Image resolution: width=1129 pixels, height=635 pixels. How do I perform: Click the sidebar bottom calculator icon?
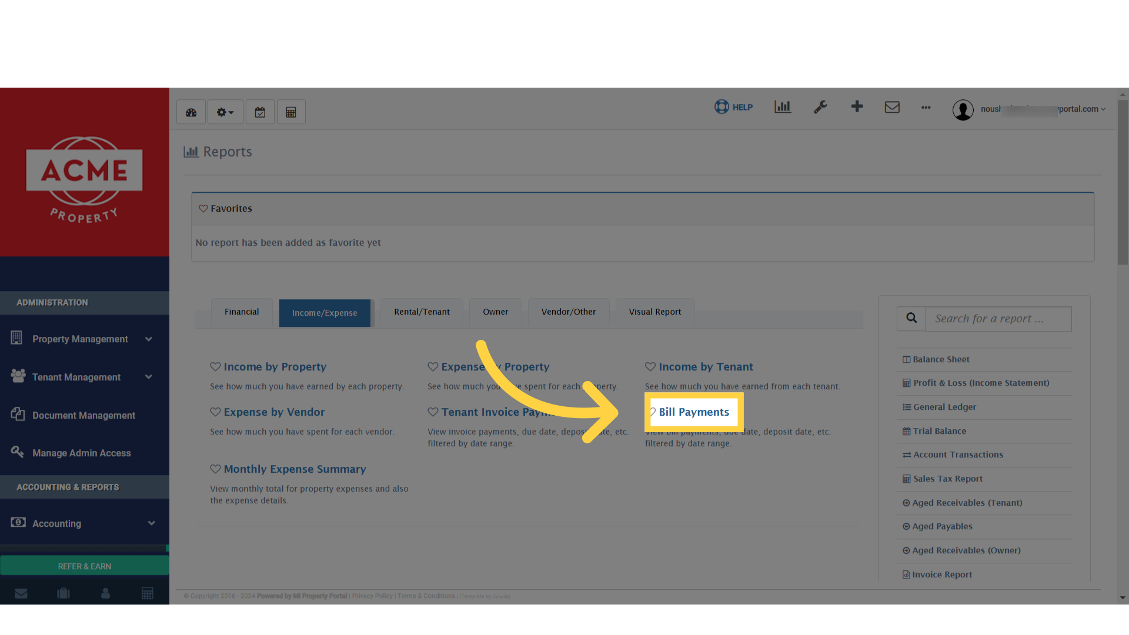tap(148, 593)
